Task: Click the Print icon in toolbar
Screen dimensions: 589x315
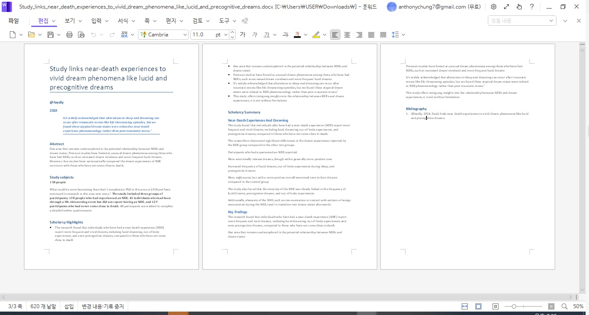Action: 69,35
